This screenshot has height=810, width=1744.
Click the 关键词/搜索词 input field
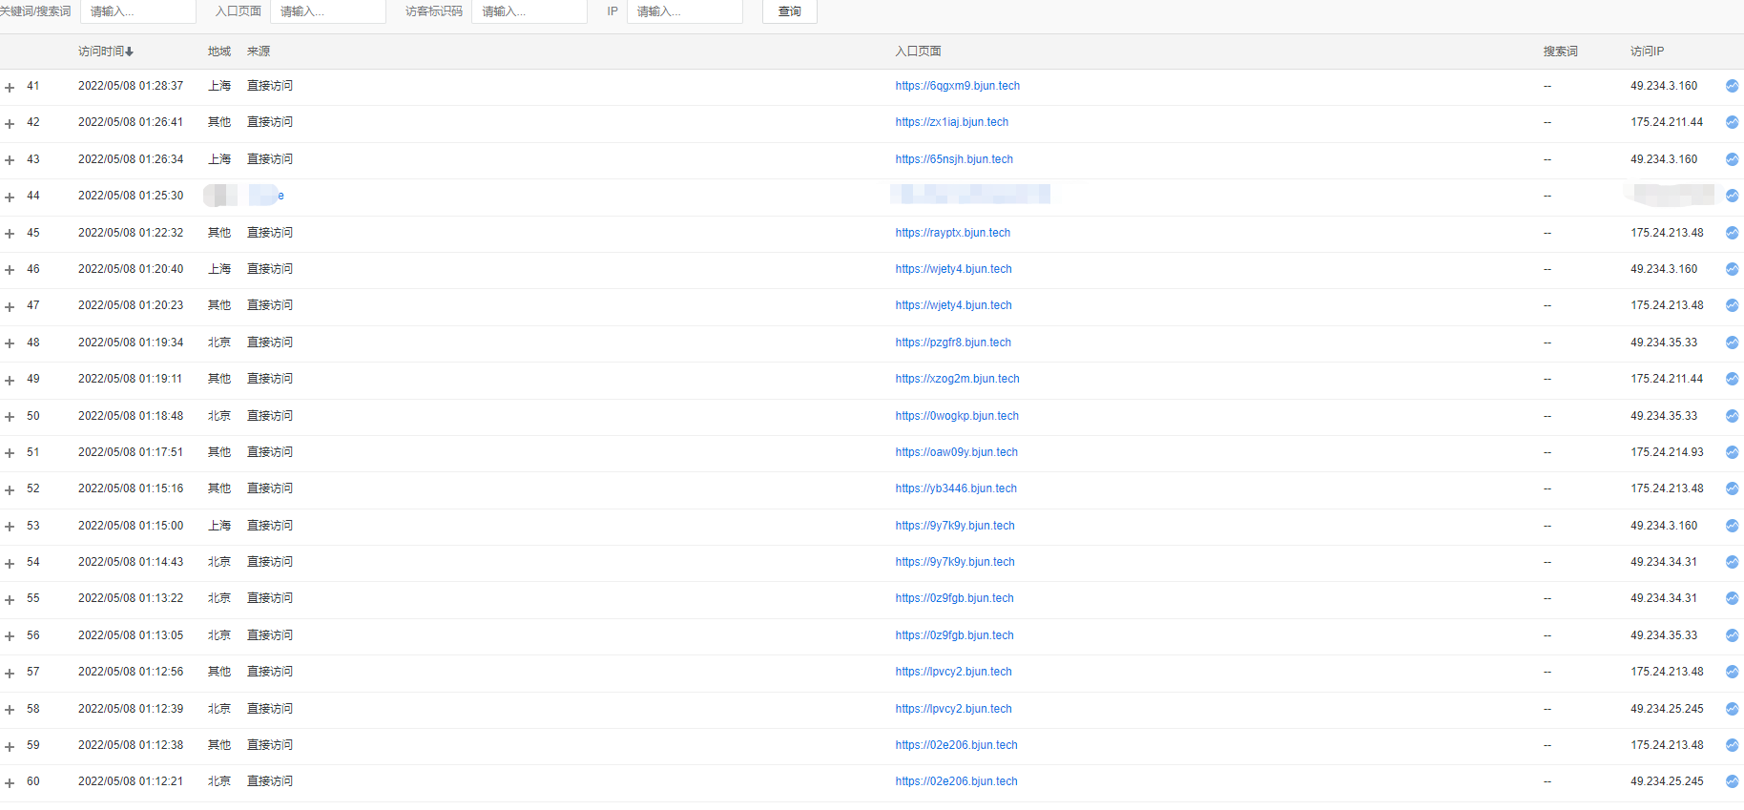138,11
